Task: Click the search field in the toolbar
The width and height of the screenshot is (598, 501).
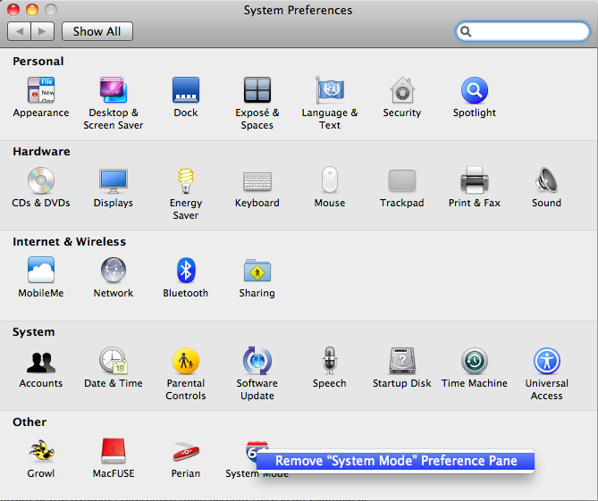Action: pos(523,31)
